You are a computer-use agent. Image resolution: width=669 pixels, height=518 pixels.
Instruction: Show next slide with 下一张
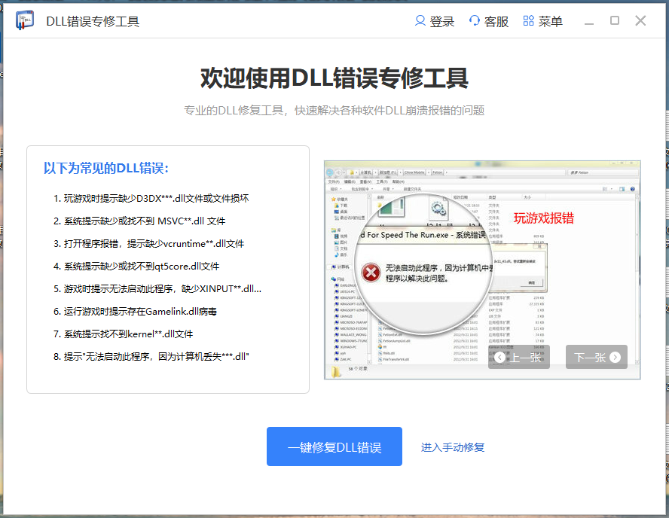coord(597,357)
